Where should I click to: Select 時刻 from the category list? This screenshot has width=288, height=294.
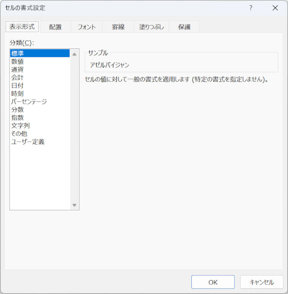coord(18,94)
